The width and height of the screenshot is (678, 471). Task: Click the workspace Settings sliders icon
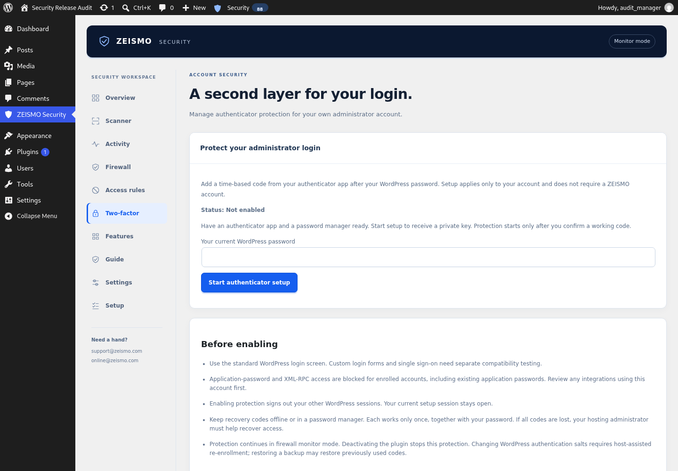point(96,283)
